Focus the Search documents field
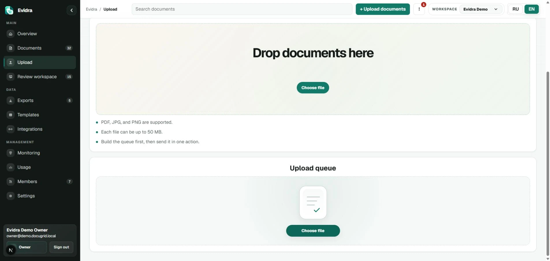 click(242, 9)
